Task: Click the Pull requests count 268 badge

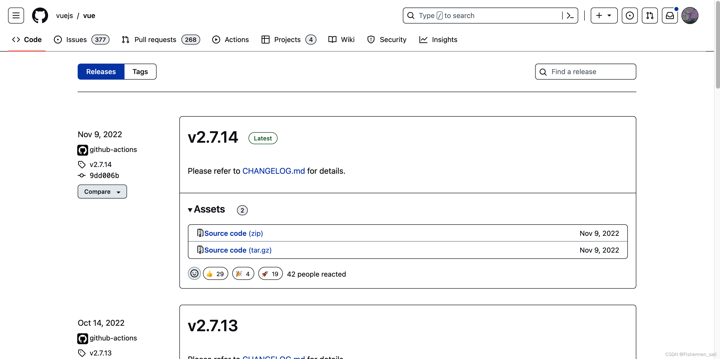Action: click(191, 40)
